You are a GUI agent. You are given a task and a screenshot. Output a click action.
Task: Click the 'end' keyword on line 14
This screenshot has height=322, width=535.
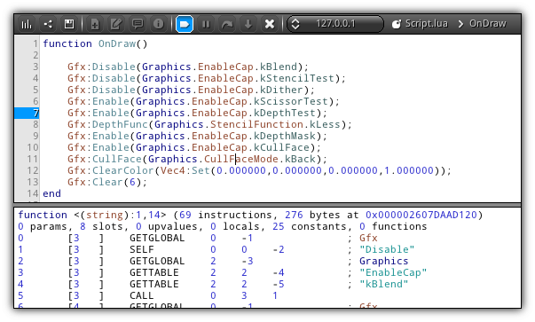click(51, 193)
